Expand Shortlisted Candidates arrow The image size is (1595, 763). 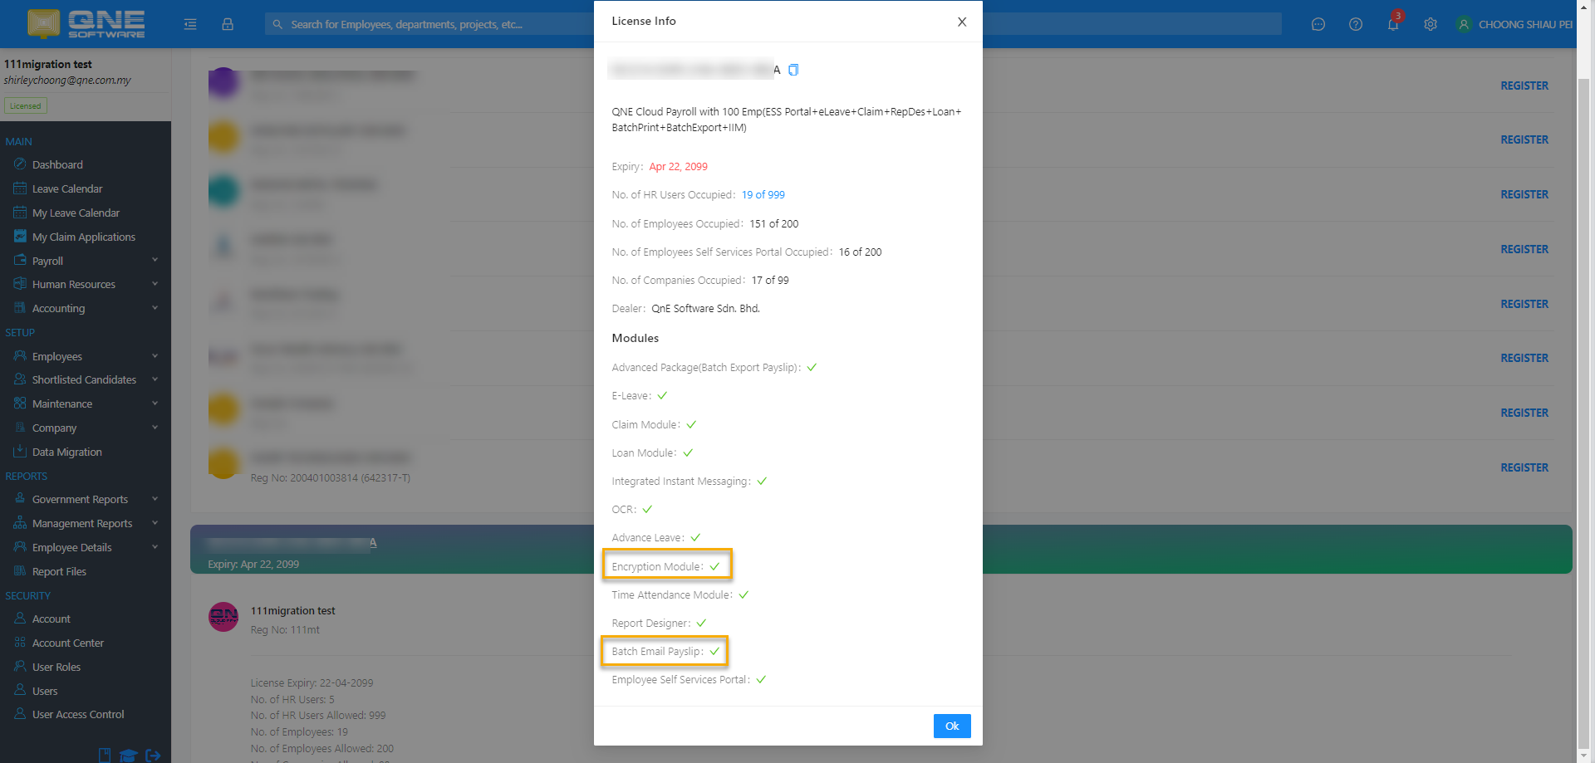(155, 379)
